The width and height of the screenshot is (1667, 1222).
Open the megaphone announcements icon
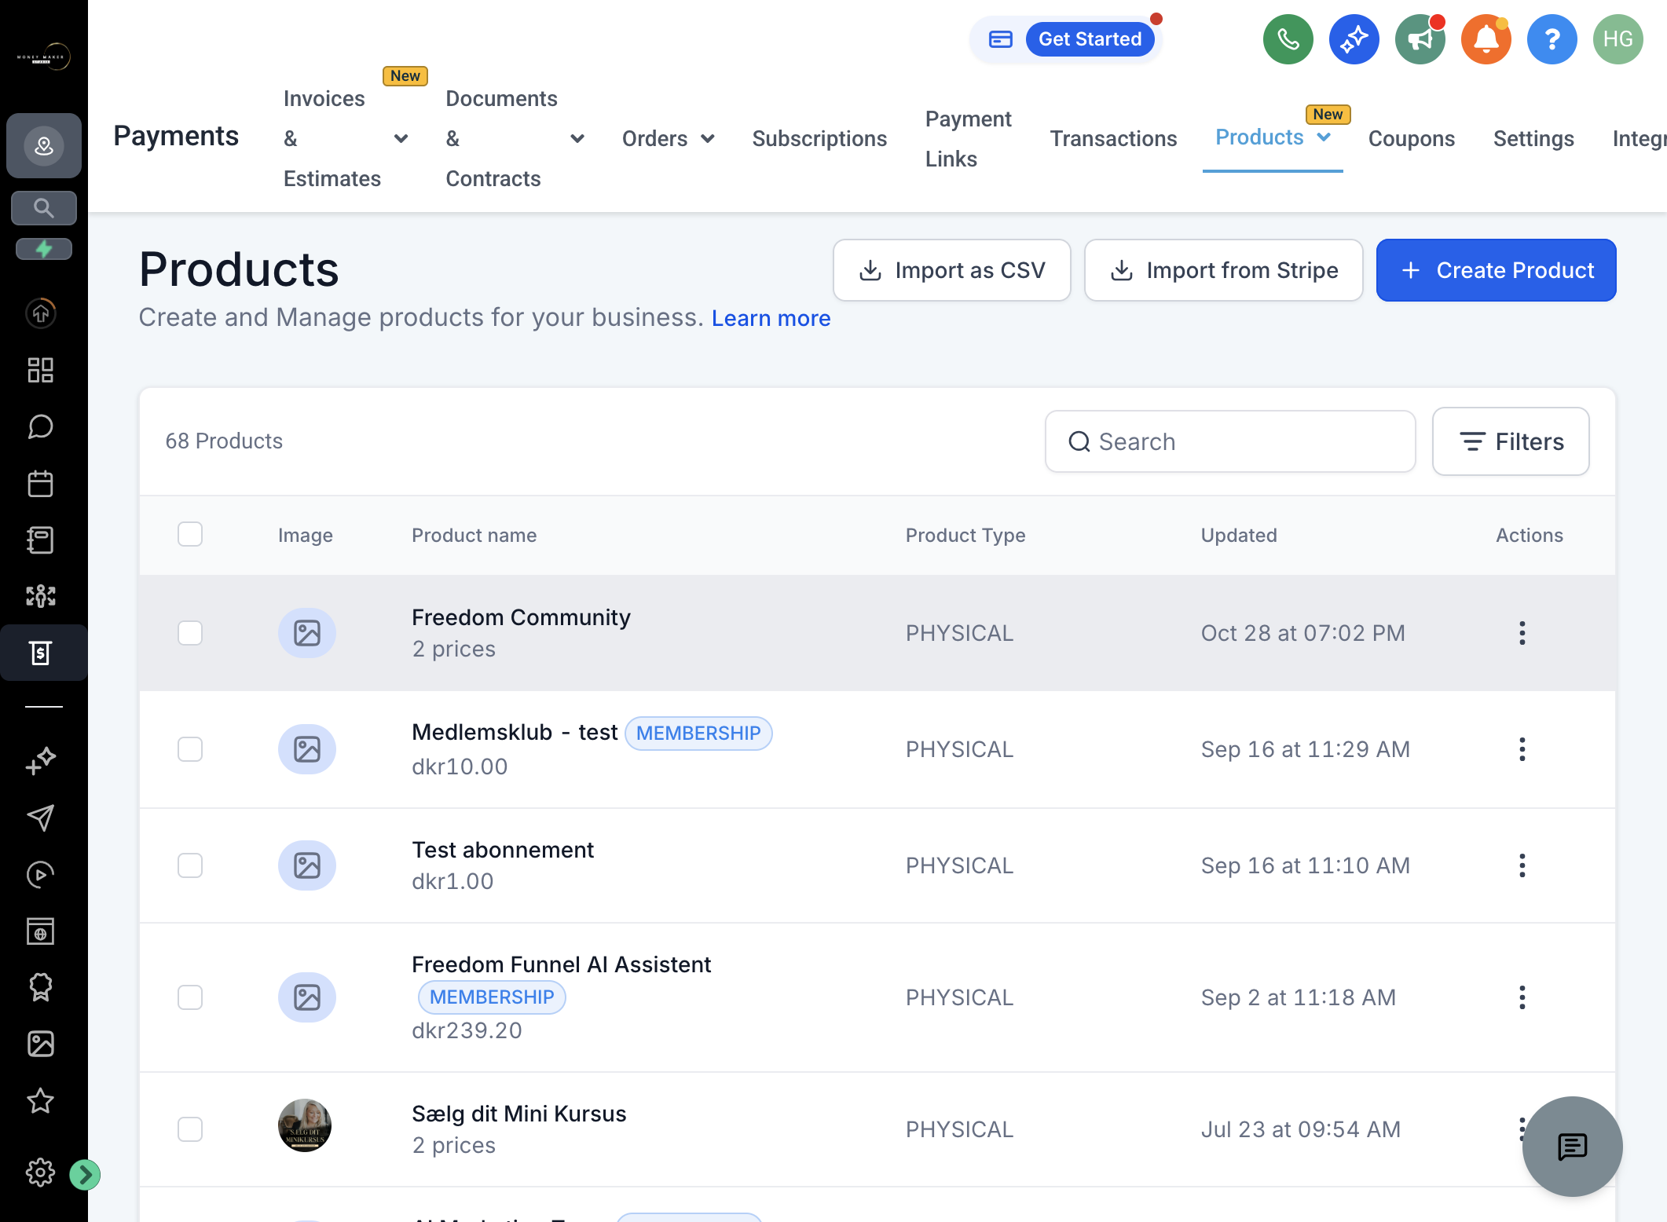pos(1420,39)
